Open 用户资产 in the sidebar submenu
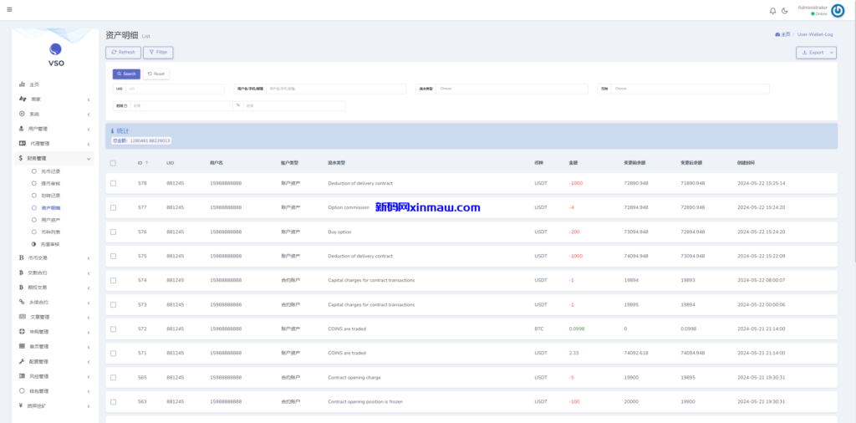The image size is (856, 423). [x=51, y=219]
